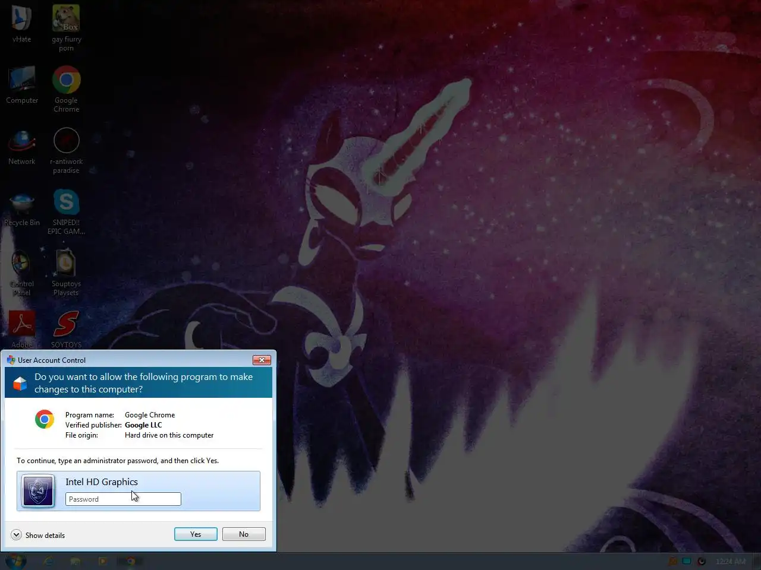Click 'To continue, type an administrator password' instruction
761x570 pixels.
[x=118, y=461]
